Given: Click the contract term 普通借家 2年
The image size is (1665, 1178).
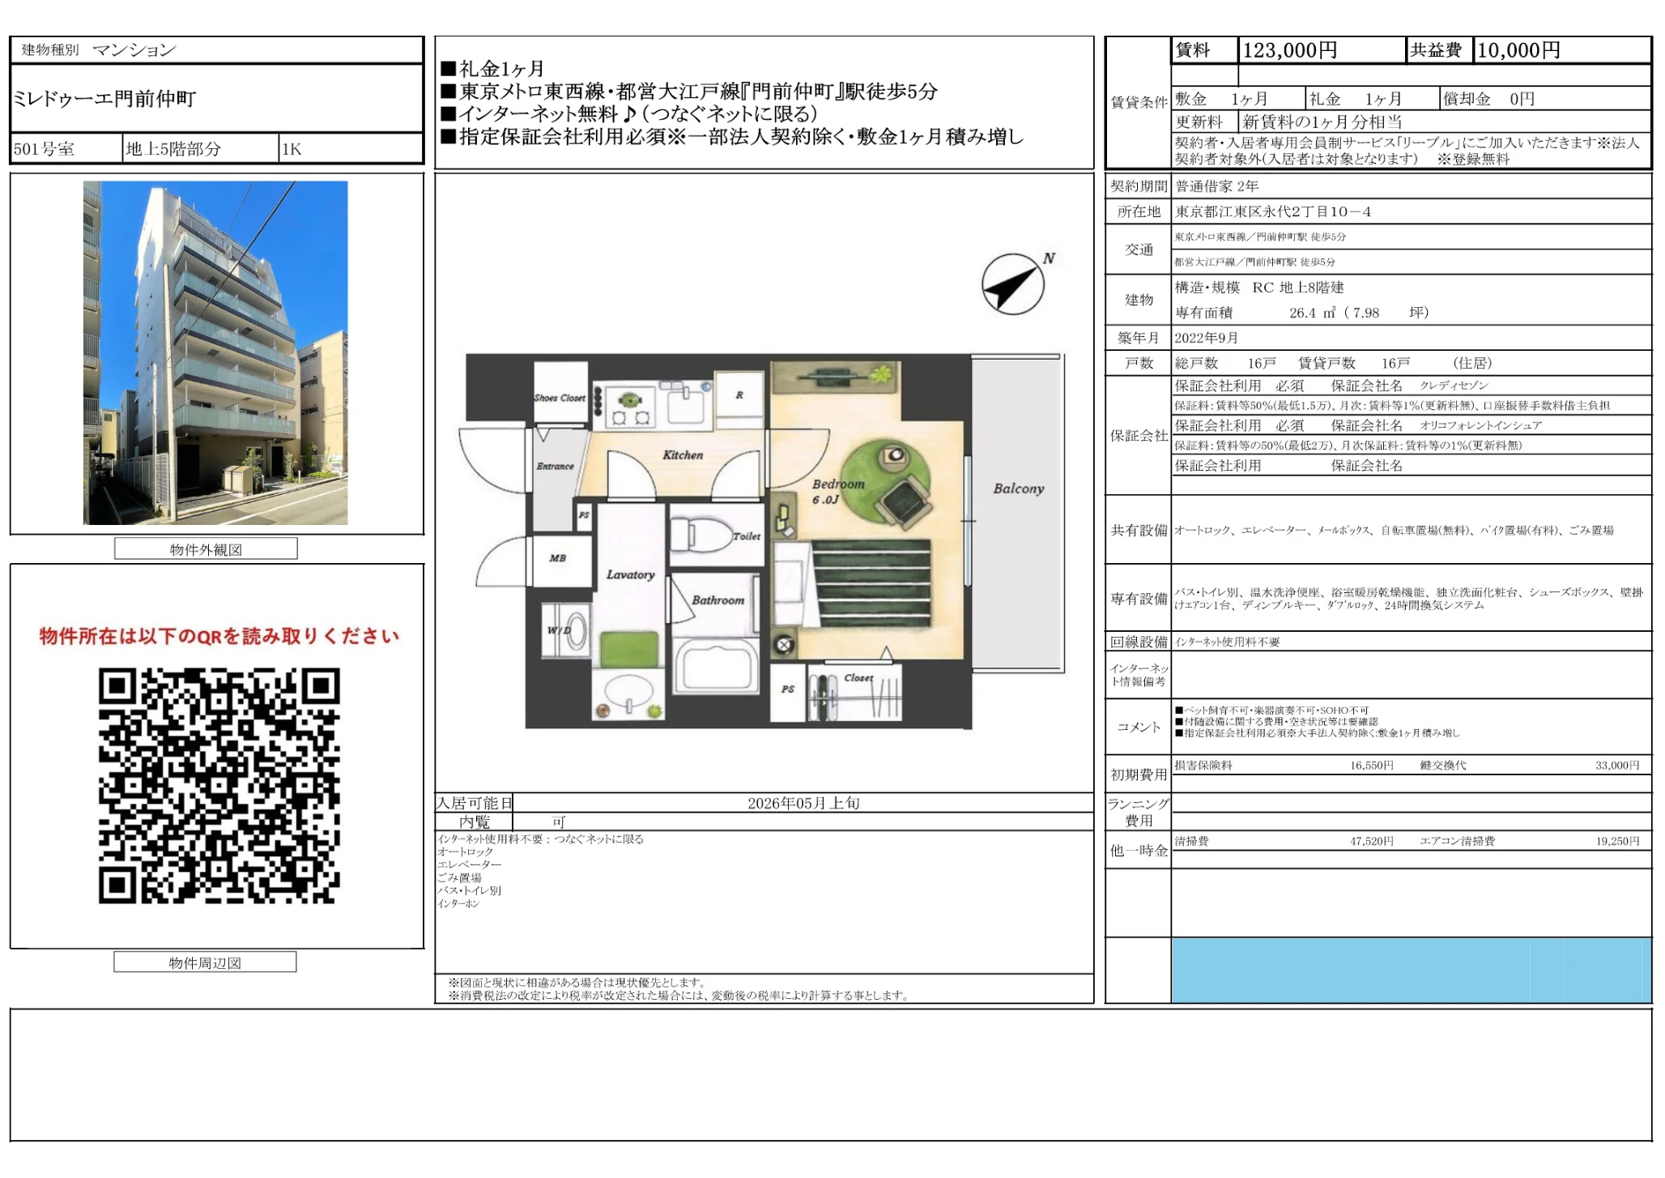Looking at the screenshot, I should tap(1217, 186).
